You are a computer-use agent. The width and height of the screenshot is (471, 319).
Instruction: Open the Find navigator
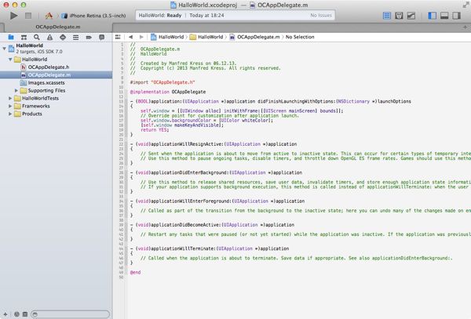click(37, 37)
